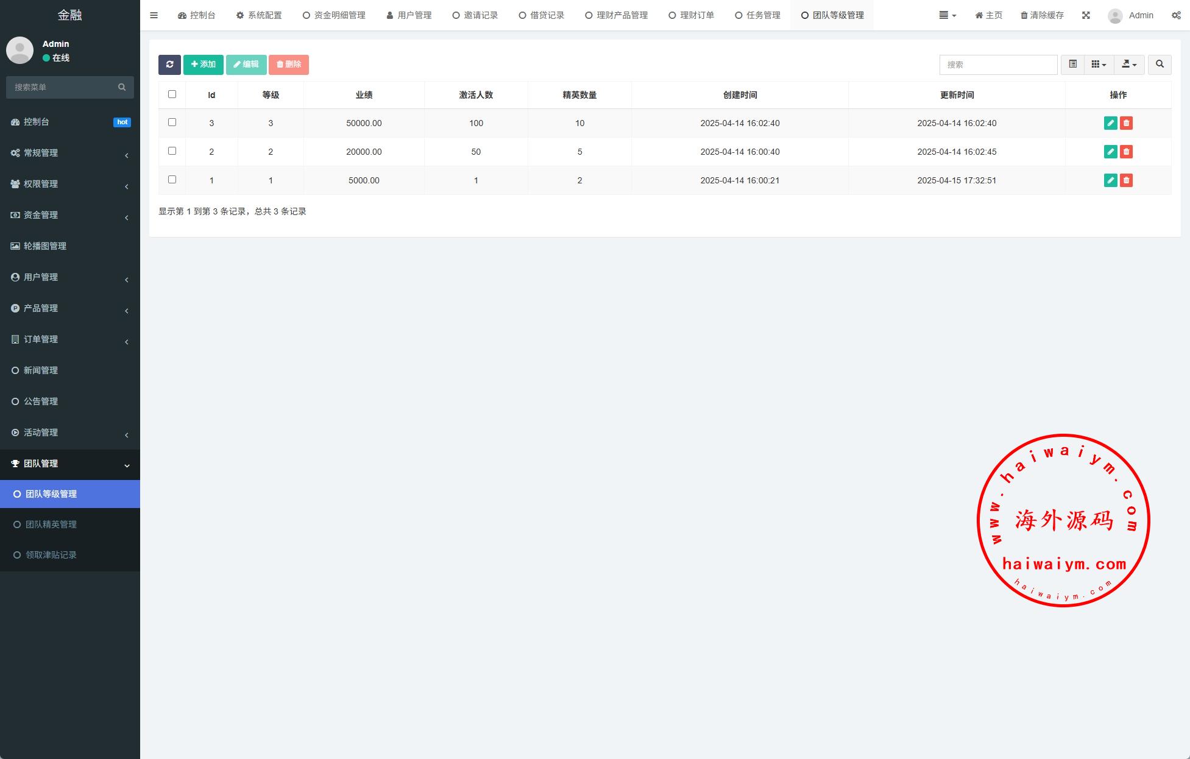Click the green edit icon for row Id 3

click(1110, 123)
